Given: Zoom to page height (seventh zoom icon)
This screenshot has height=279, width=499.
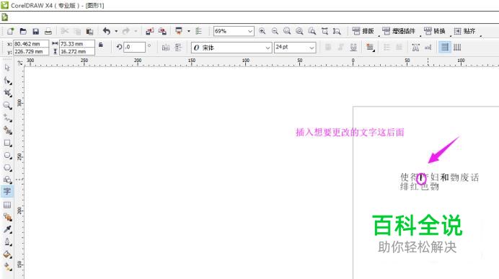Looking at the screenshot, I should click(337, 31).
